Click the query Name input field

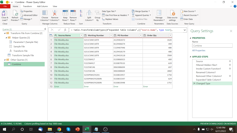point(212,46)
